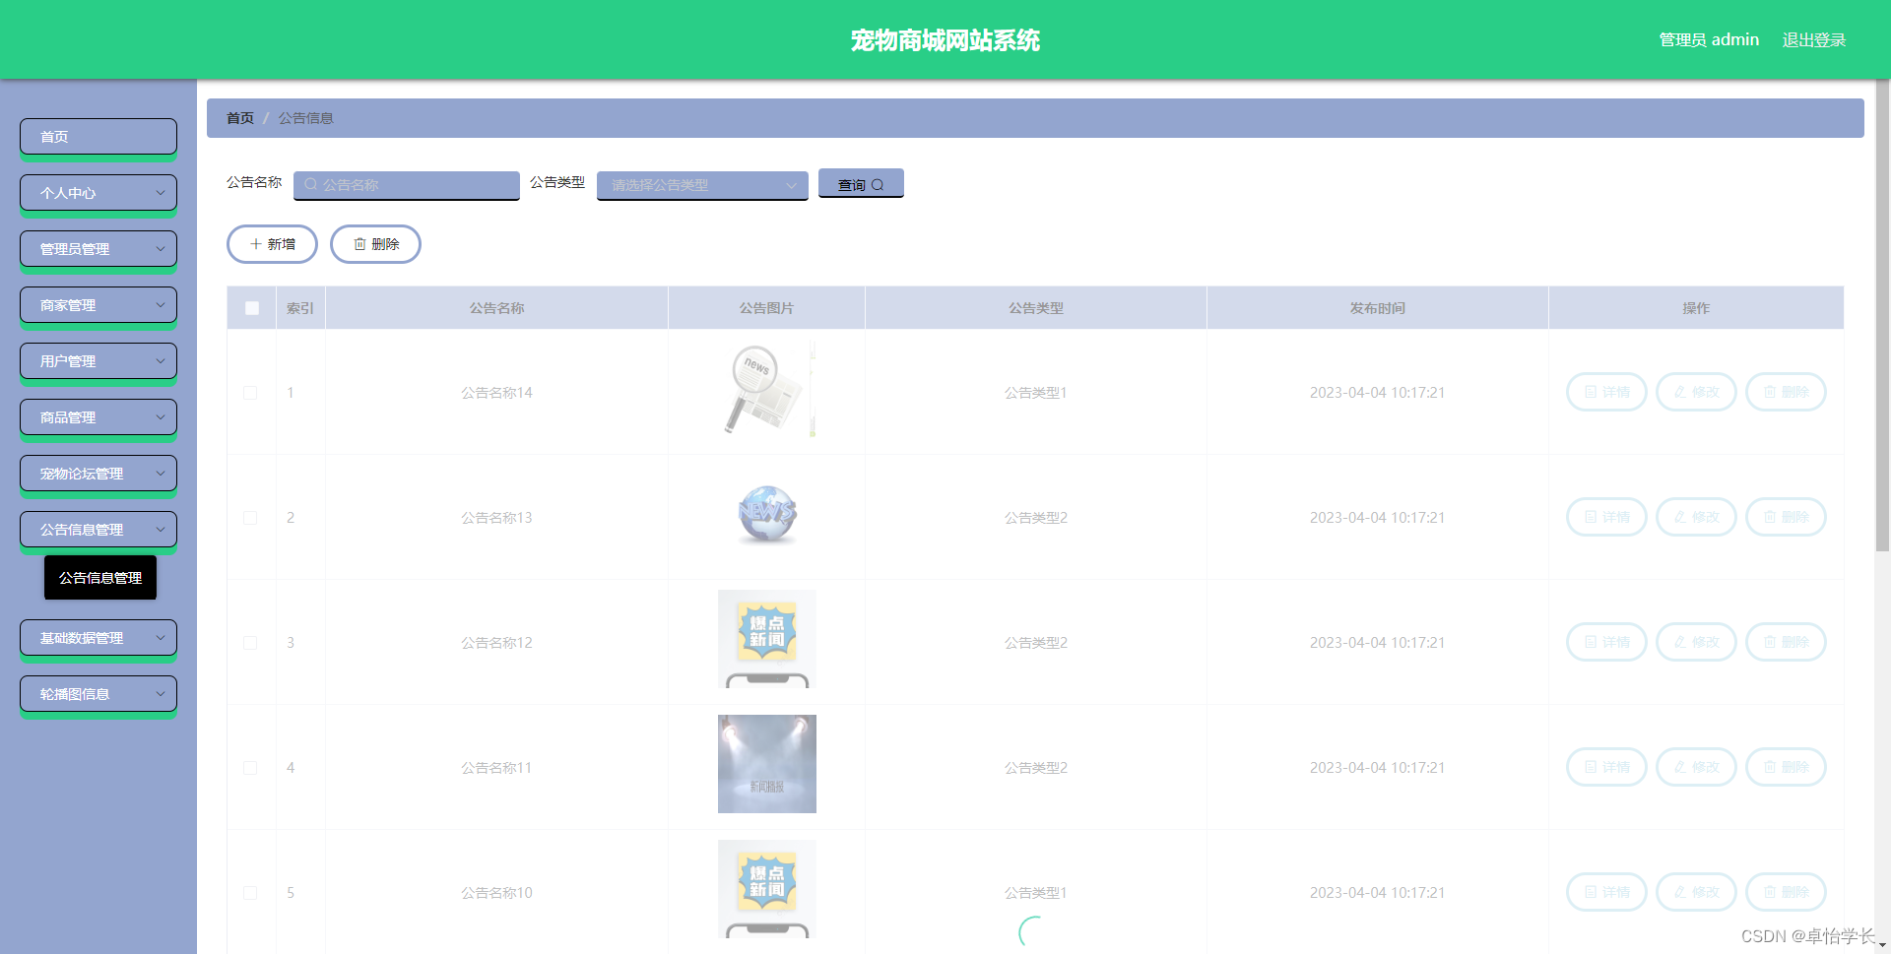The width and height of the screenshot is (1891, 954).
Task: Click 删除 for row 公告名称11
Action: tap(1786, 767)
